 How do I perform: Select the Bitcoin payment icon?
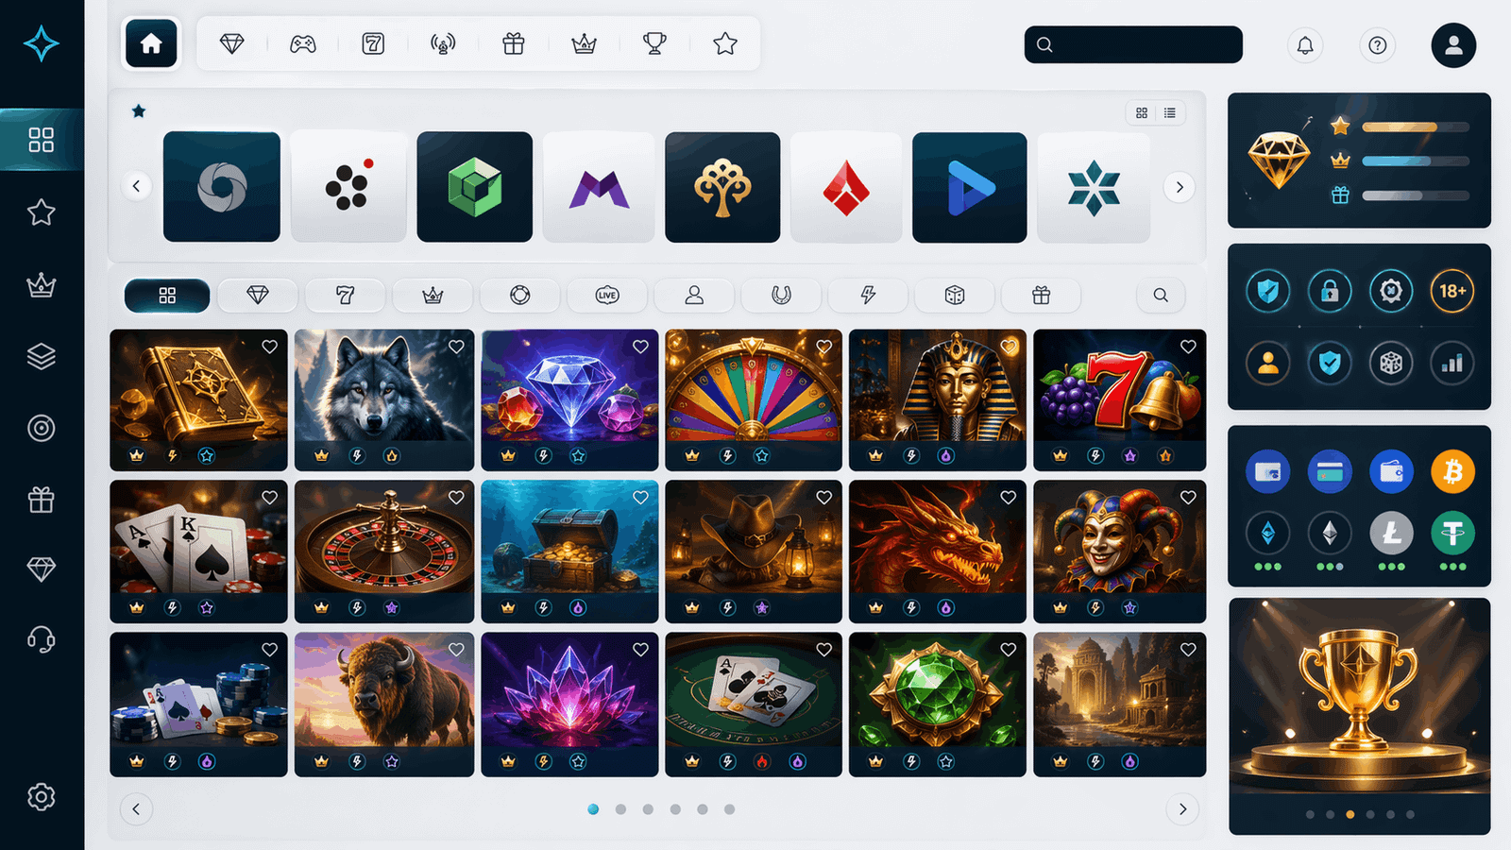point(1452,471)
